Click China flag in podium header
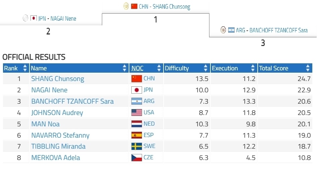This screenshot has width=318, height=171. click(x=134, y=6)
